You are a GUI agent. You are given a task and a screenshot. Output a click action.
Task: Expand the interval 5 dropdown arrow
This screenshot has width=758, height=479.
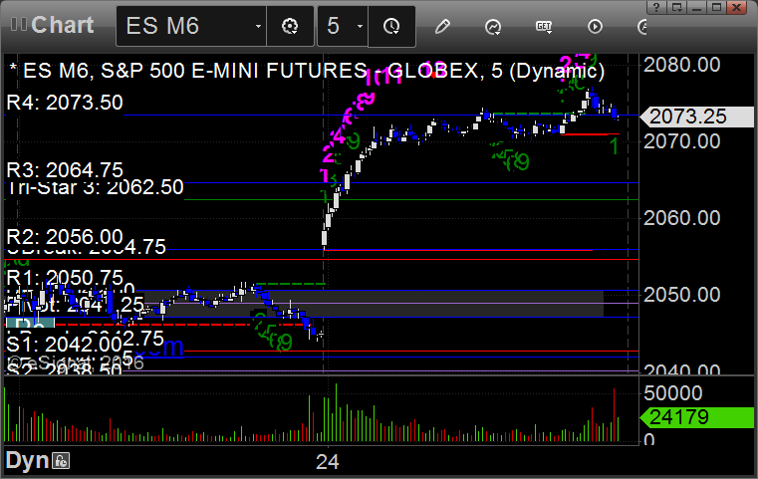click(360, 26)
